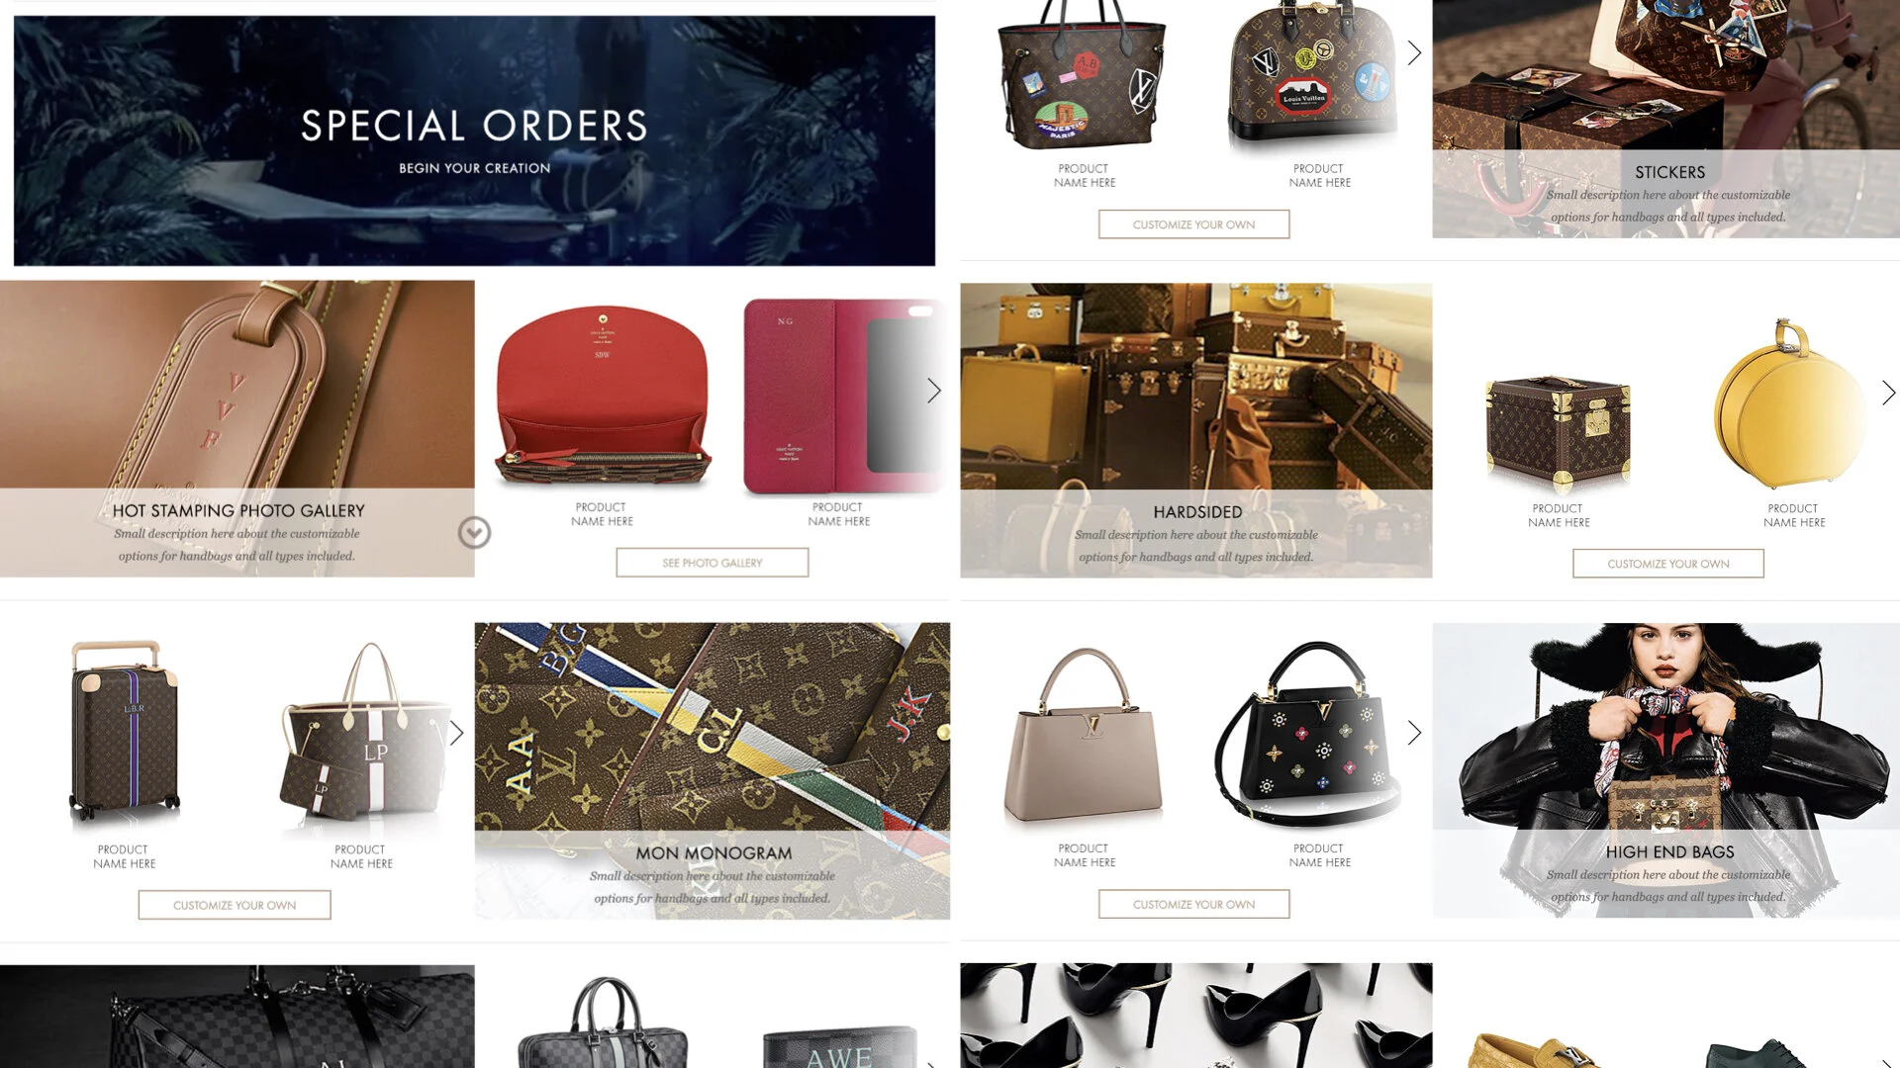Click Customize Your Own under sticker bags

[x=1193, y=224]
